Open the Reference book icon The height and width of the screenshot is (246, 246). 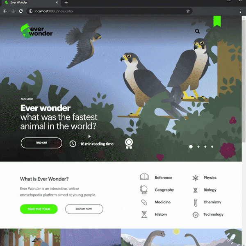click(144, 177)
